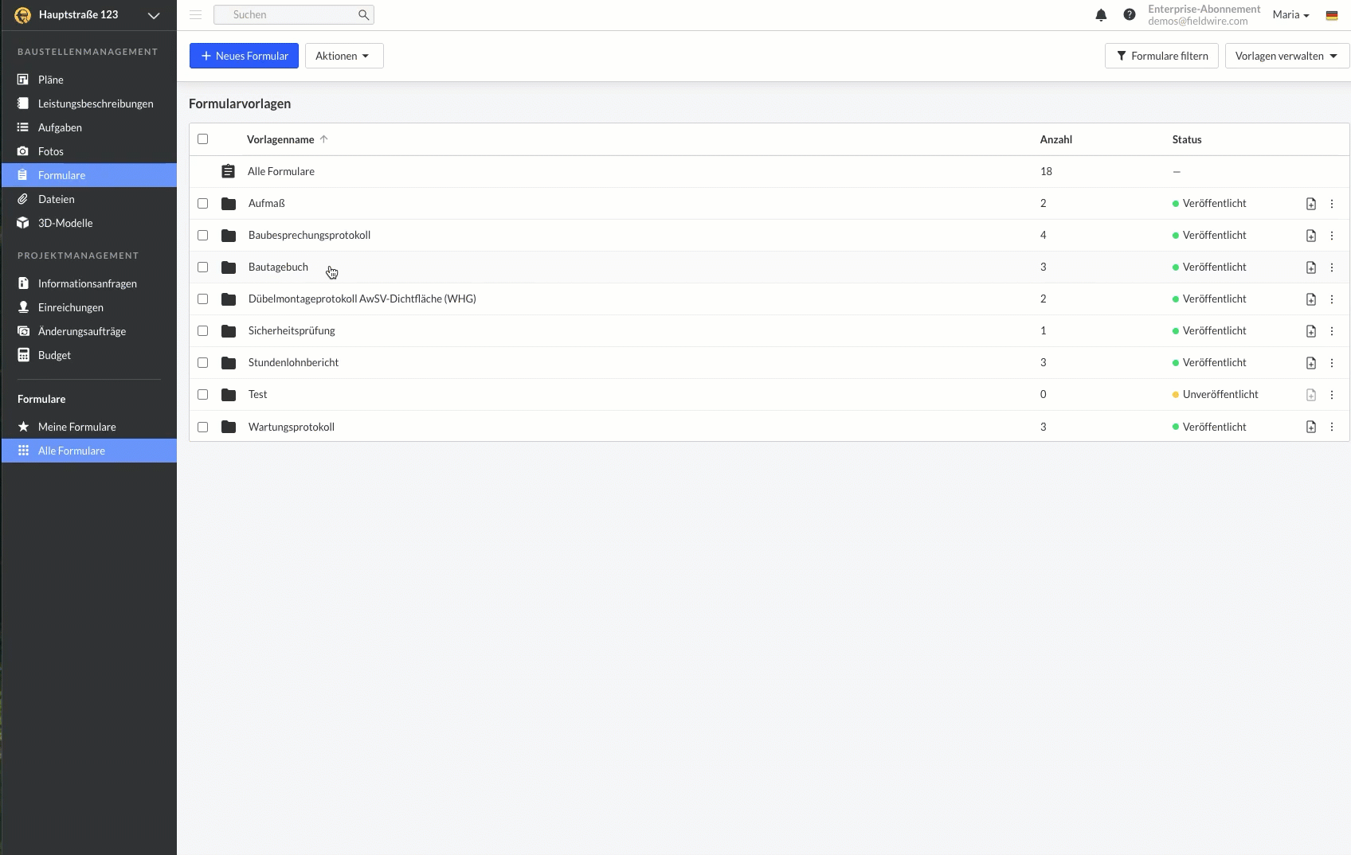
Task: Click the Stundenlohnbericht folder icon
Action: pos(229,363)
